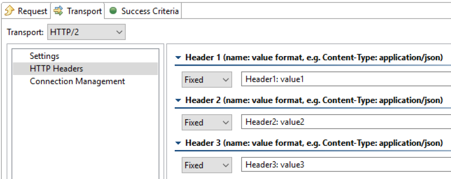The image size is (451, 179).
Task: Collapse the Header 2 section triangle
Action: click(179, 100)
